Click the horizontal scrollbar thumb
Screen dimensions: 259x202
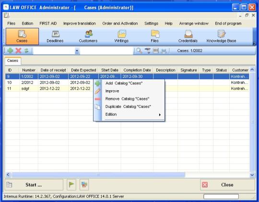click(x=98, y=175)
